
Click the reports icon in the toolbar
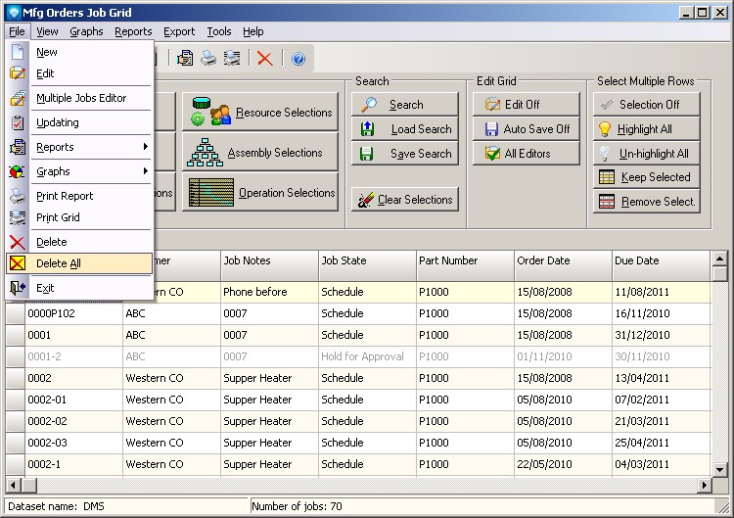[185, 59]
